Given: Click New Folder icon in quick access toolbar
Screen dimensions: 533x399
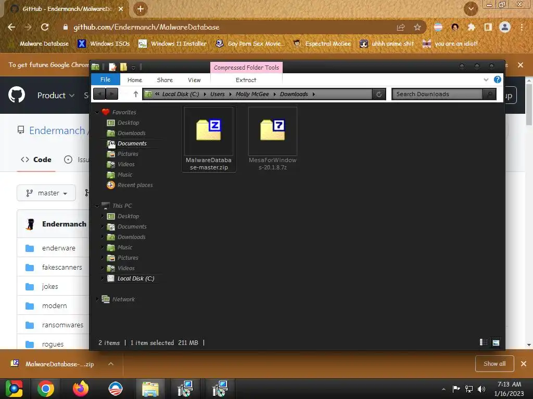Looking at the screenshot, I should click(123, 67).
